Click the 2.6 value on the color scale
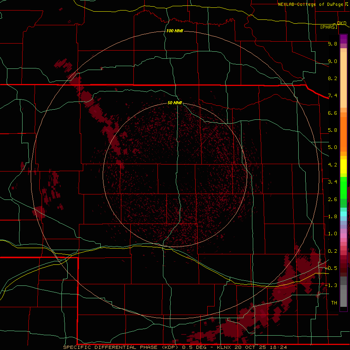 pyautogui.click(x=332, y=199)
